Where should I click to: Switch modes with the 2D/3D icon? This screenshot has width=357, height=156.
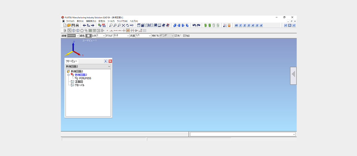pos(104,25)
